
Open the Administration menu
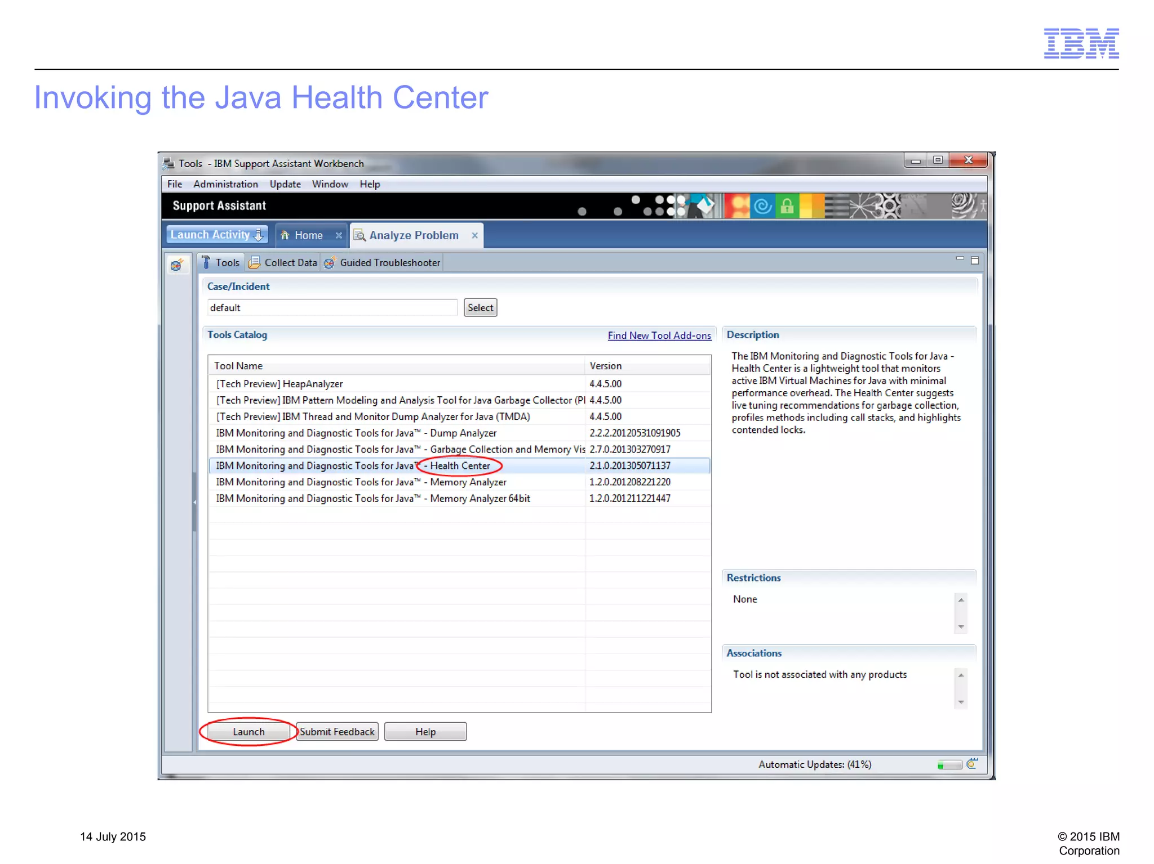tap(225, 184)
